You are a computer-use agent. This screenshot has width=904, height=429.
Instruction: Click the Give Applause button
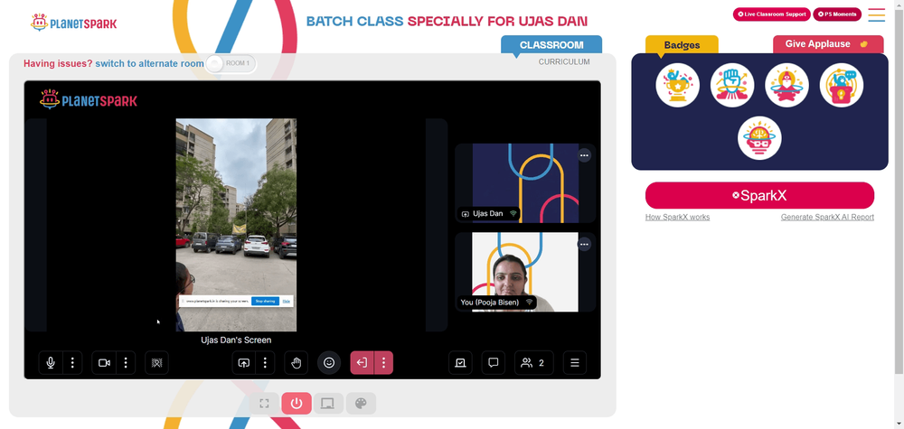coord(828,44)
